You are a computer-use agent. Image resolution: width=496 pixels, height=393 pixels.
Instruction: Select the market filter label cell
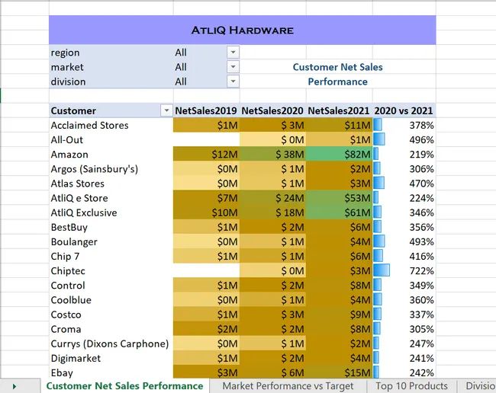[x=111, y=66]
